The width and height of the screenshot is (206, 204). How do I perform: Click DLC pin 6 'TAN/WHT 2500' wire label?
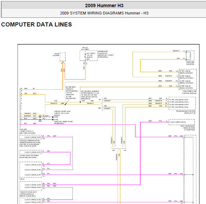point(30,113)
